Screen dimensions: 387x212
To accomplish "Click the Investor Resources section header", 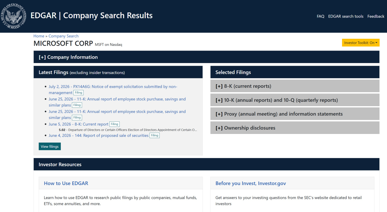I will coord(206,164).
